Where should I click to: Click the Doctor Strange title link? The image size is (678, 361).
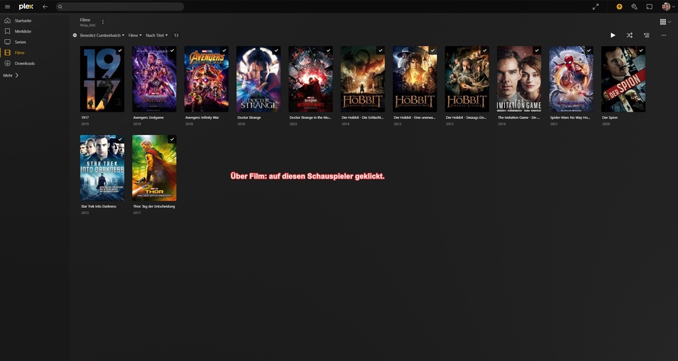(249, 118)
